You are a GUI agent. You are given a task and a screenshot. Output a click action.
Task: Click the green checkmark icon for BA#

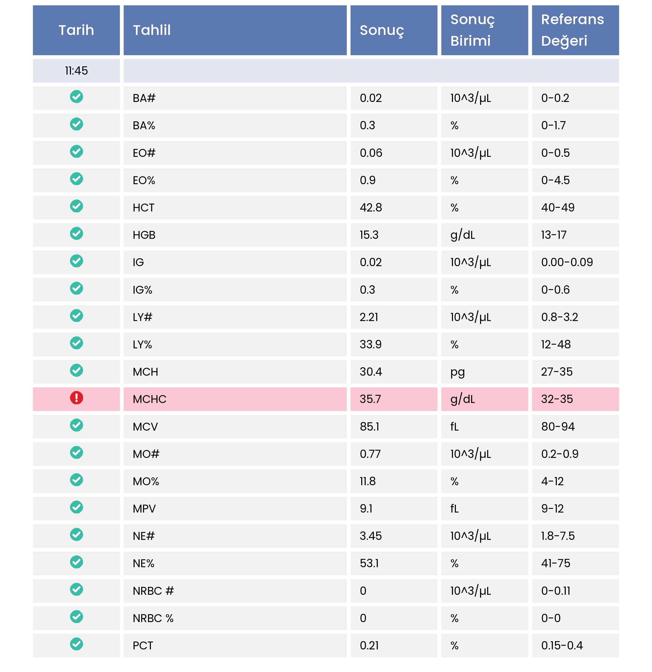click(x=76, y=97)
